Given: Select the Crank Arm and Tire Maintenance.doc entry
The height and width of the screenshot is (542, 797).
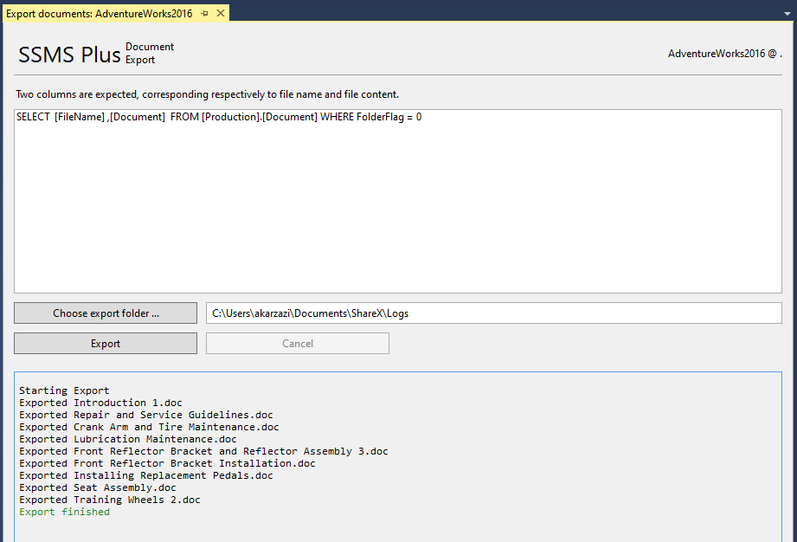Looking at the screenshot, I should point(149,427).
